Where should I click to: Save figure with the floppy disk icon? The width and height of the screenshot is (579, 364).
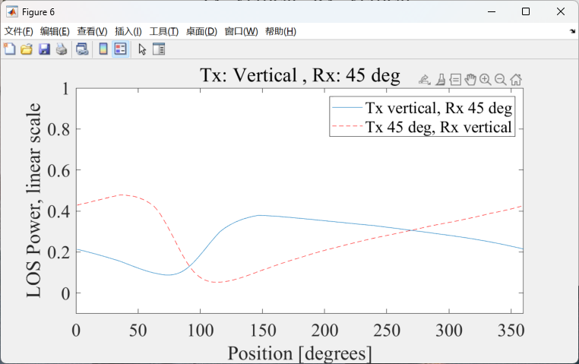pyautogui.click(x=44, y=49)
